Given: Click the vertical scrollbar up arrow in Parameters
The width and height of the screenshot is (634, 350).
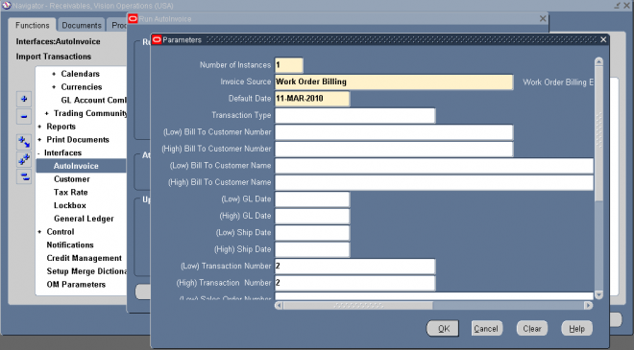Looking at the screenshot, I should click(598, 61).
